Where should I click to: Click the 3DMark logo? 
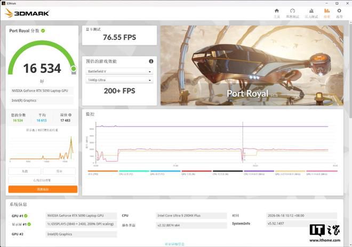pyautogui.click(x=27, y=13)
